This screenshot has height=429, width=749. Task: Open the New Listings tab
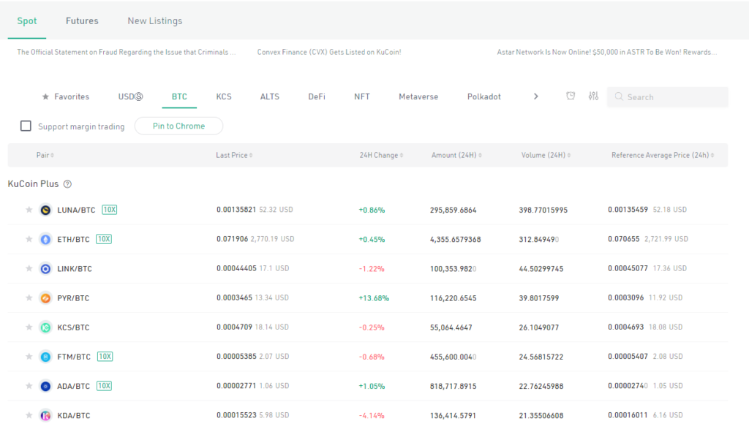154,20
